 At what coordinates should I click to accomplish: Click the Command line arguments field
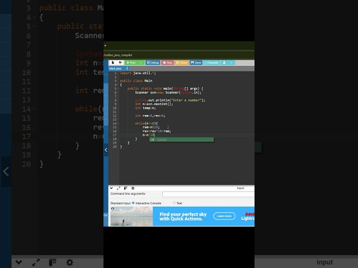point(208,194)
